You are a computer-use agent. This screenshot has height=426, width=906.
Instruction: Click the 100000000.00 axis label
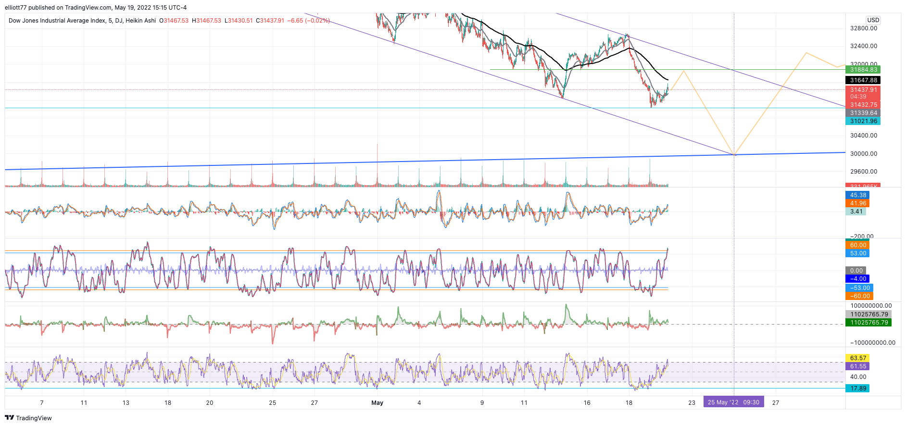(x=871, y=306)
